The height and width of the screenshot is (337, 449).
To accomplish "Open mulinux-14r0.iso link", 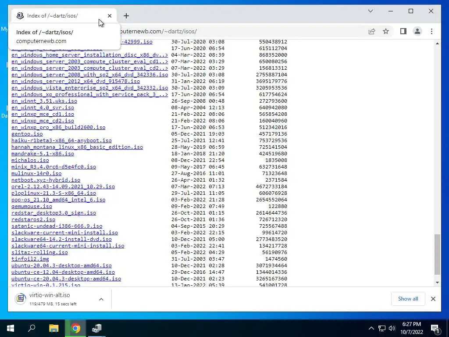I will pyautogui.click(x=36, y=174).
